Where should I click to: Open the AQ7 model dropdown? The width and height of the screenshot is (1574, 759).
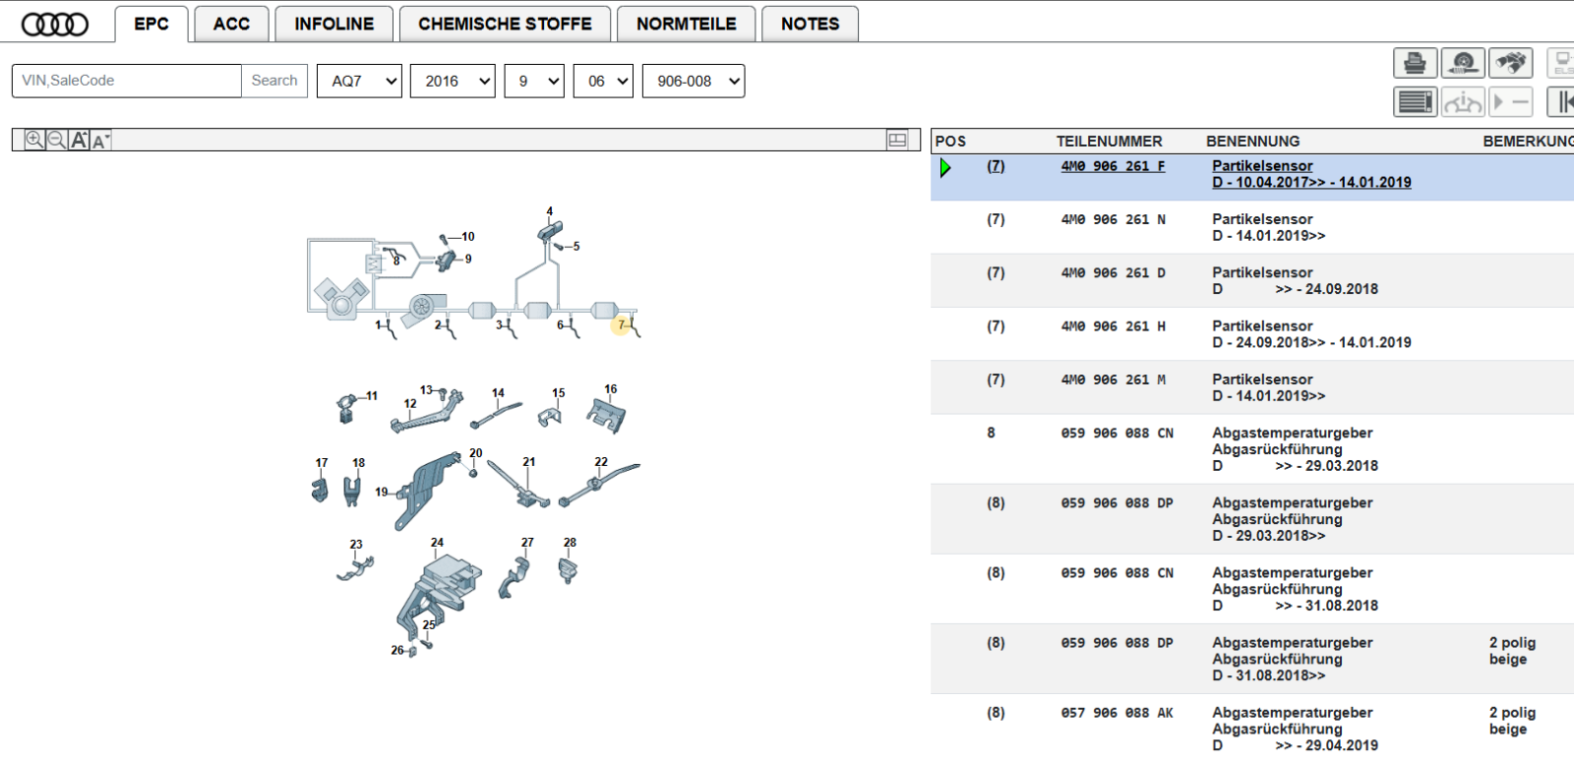click(359, 81)
